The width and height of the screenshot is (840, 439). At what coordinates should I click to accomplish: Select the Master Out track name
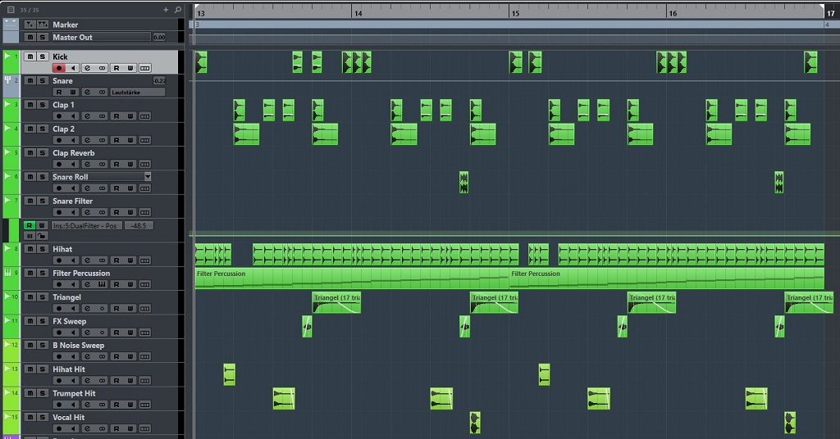click(x=72, y=38)
